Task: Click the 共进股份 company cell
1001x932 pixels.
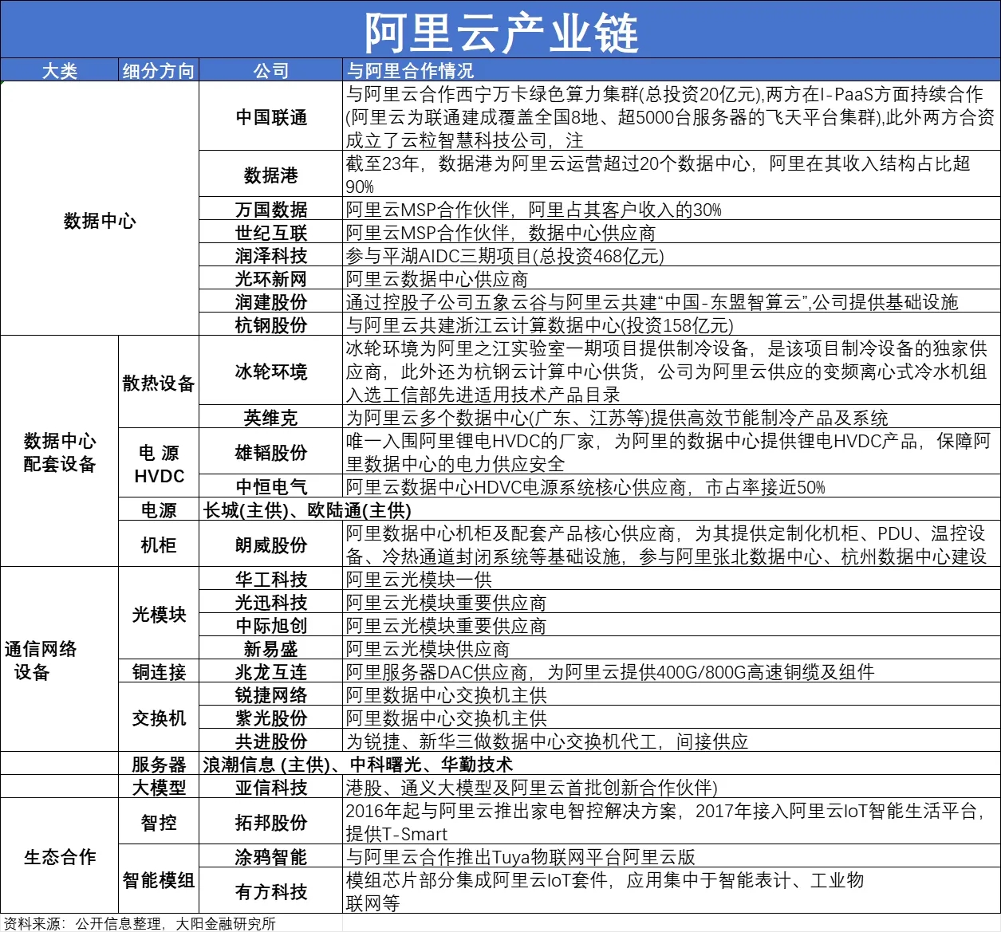Action: pyautogui.click(x=271, y=741)
